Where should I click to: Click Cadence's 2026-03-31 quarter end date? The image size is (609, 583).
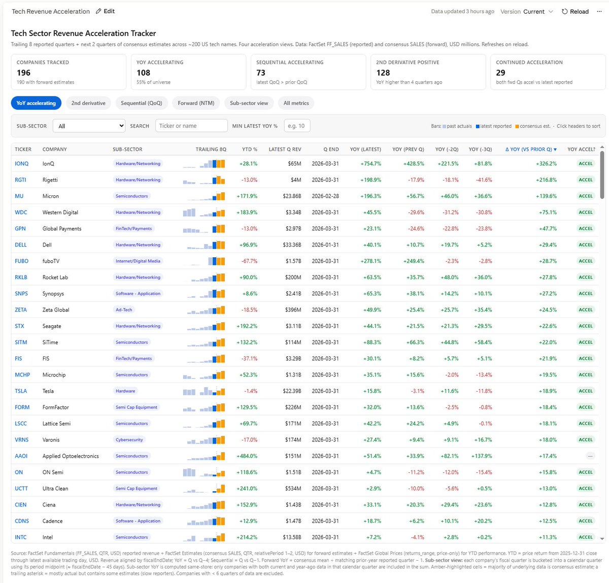[325, 521]
